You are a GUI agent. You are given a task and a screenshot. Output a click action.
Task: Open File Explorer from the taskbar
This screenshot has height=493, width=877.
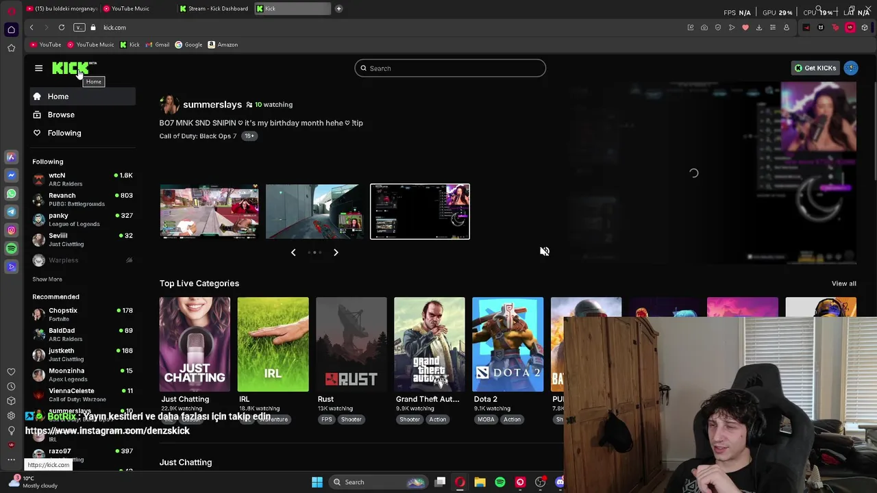(480, 482)
